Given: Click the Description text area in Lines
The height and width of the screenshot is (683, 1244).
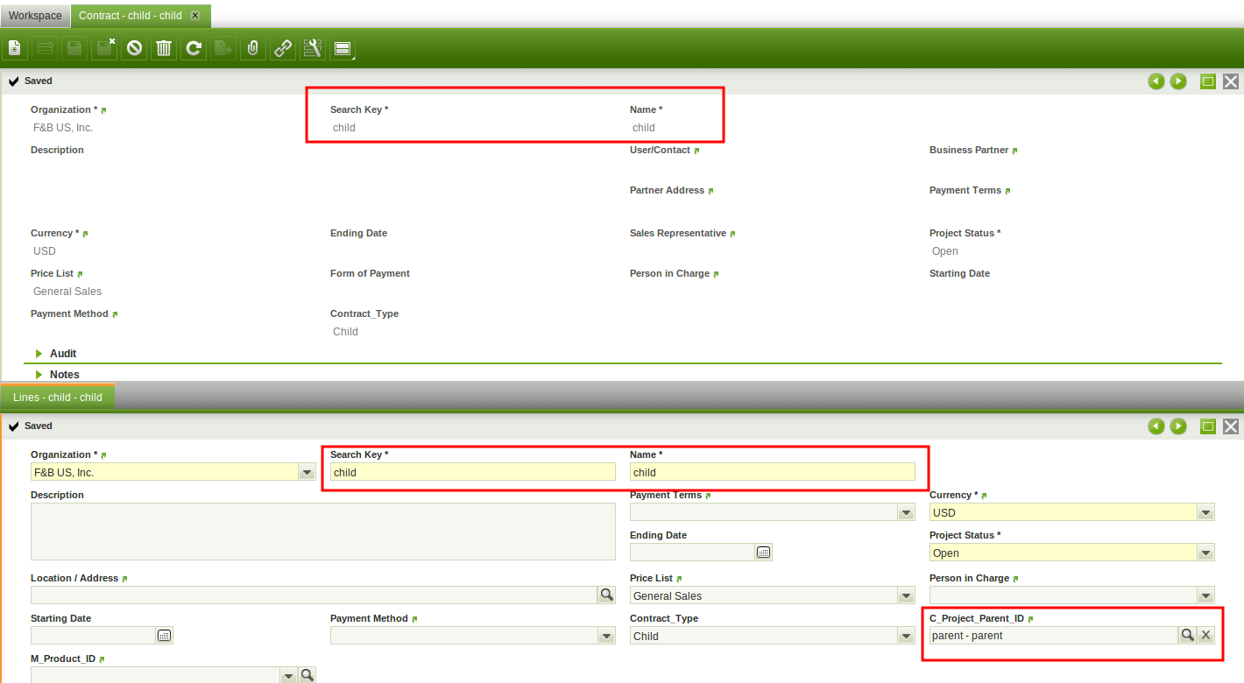Looking at the screenshot, I should coord(322,531).
